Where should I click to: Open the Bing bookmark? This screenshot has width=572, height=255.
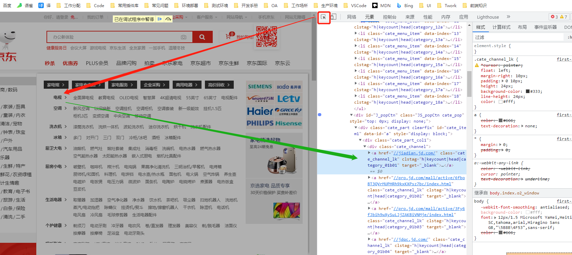405,5
